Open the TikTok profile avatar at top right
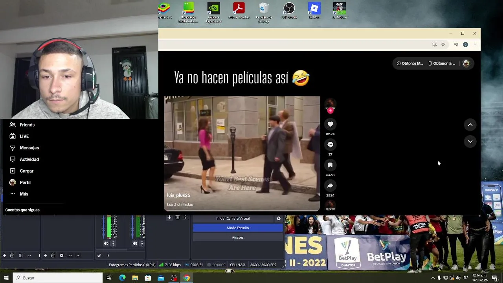Screen dimensions: 503x283 pyautogui.click(x=466, y=63)
